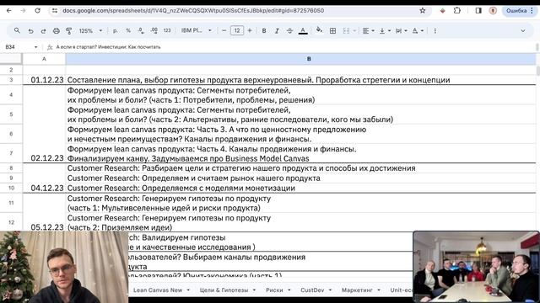
Task: Click the Ошибка browser status button
Action: pyautogui.click(x=520, y=11)
